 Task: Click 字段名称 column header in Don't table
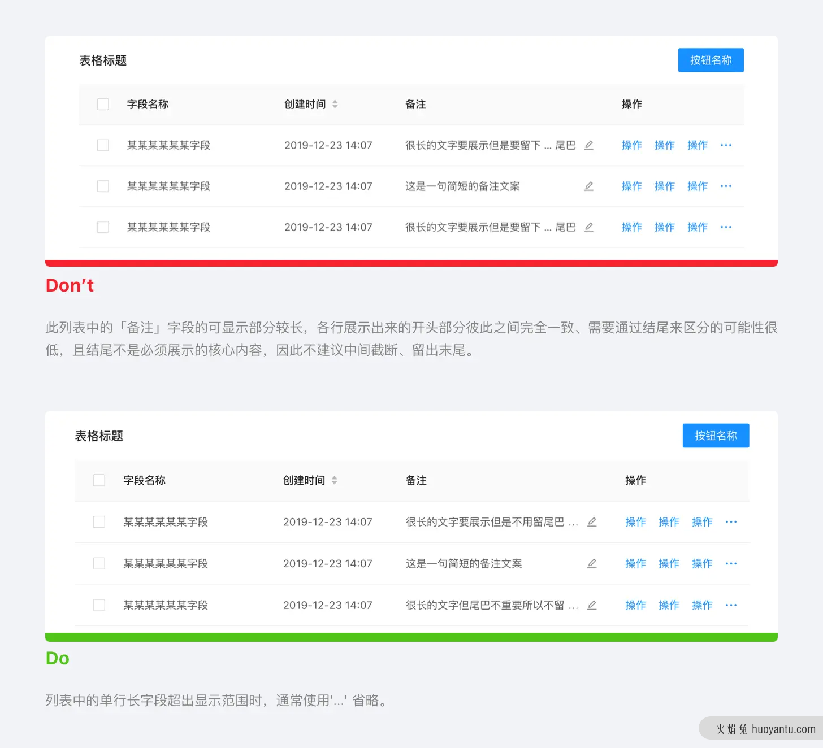(x=148, y=104)
